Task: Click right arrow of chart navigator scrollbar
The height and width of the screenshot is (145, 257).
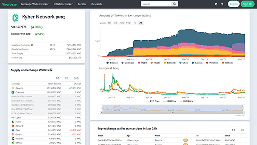Action: (244, 113)
